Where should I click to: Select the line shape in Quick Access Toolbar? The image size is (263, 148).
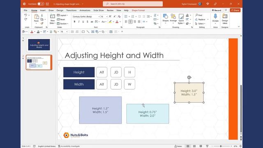[x=88, y=32]
